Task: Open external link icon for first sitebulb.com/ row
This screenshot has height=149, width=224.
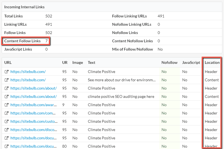Action: [x=6, y=72]
